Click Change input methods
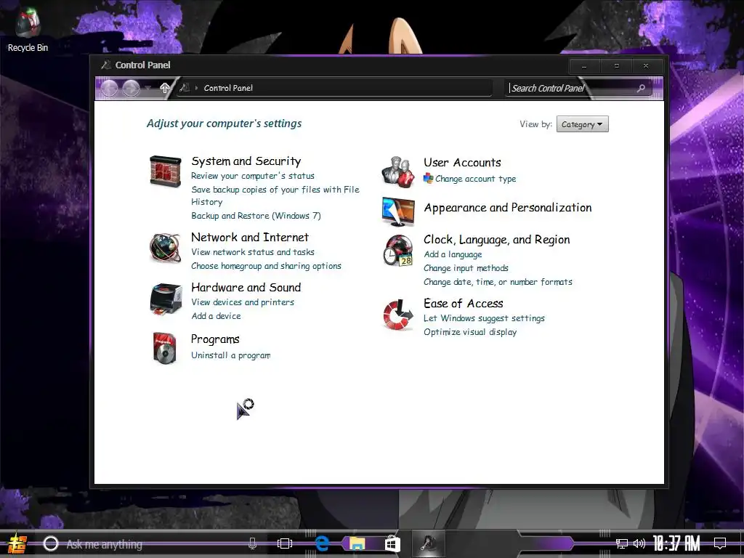The image size is (744, 558). (466, 269)
